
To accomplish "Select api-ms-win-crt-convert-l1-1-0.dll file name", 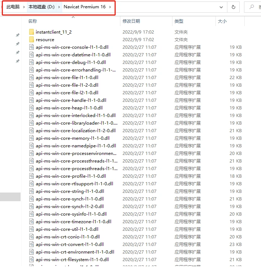I will [x=70, y=244].
